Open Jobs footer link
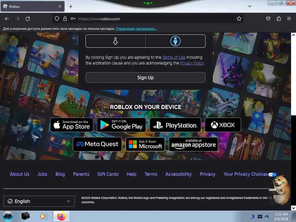The image size is (296, 222). pyautogui.click(x=42, y=174)
